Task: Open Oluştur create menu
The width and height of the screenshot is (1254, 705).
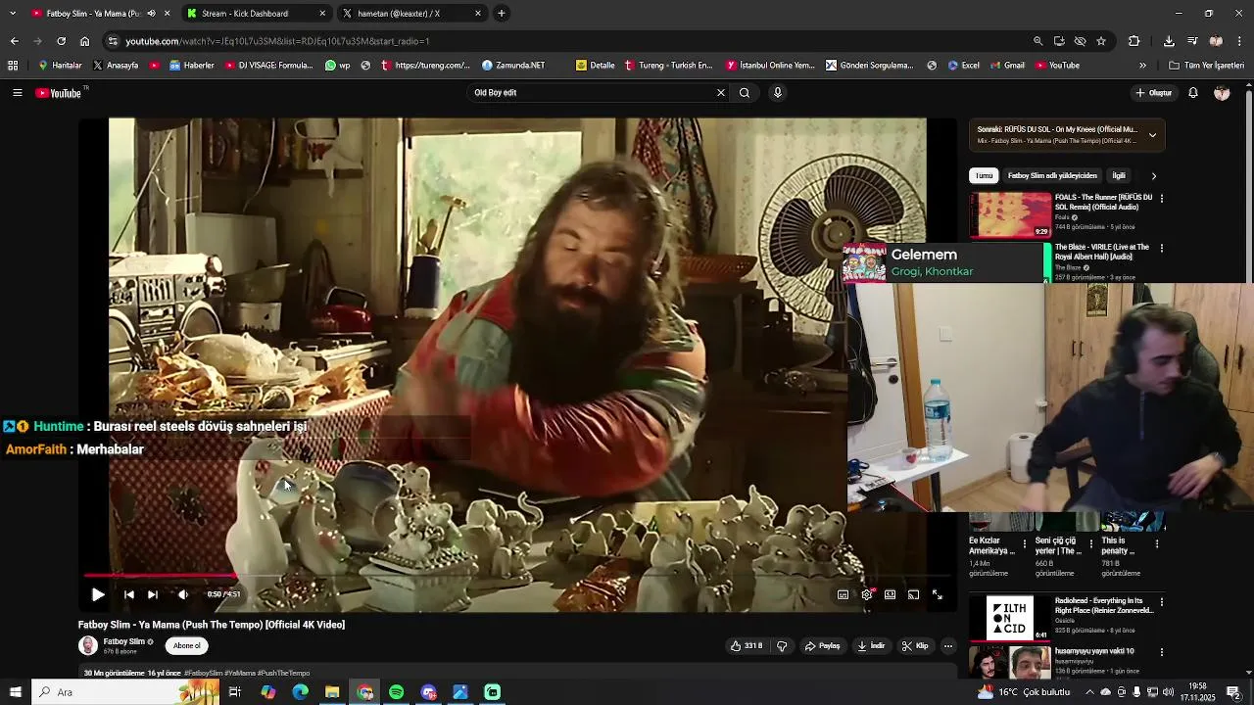Action: coord(1154,93)
